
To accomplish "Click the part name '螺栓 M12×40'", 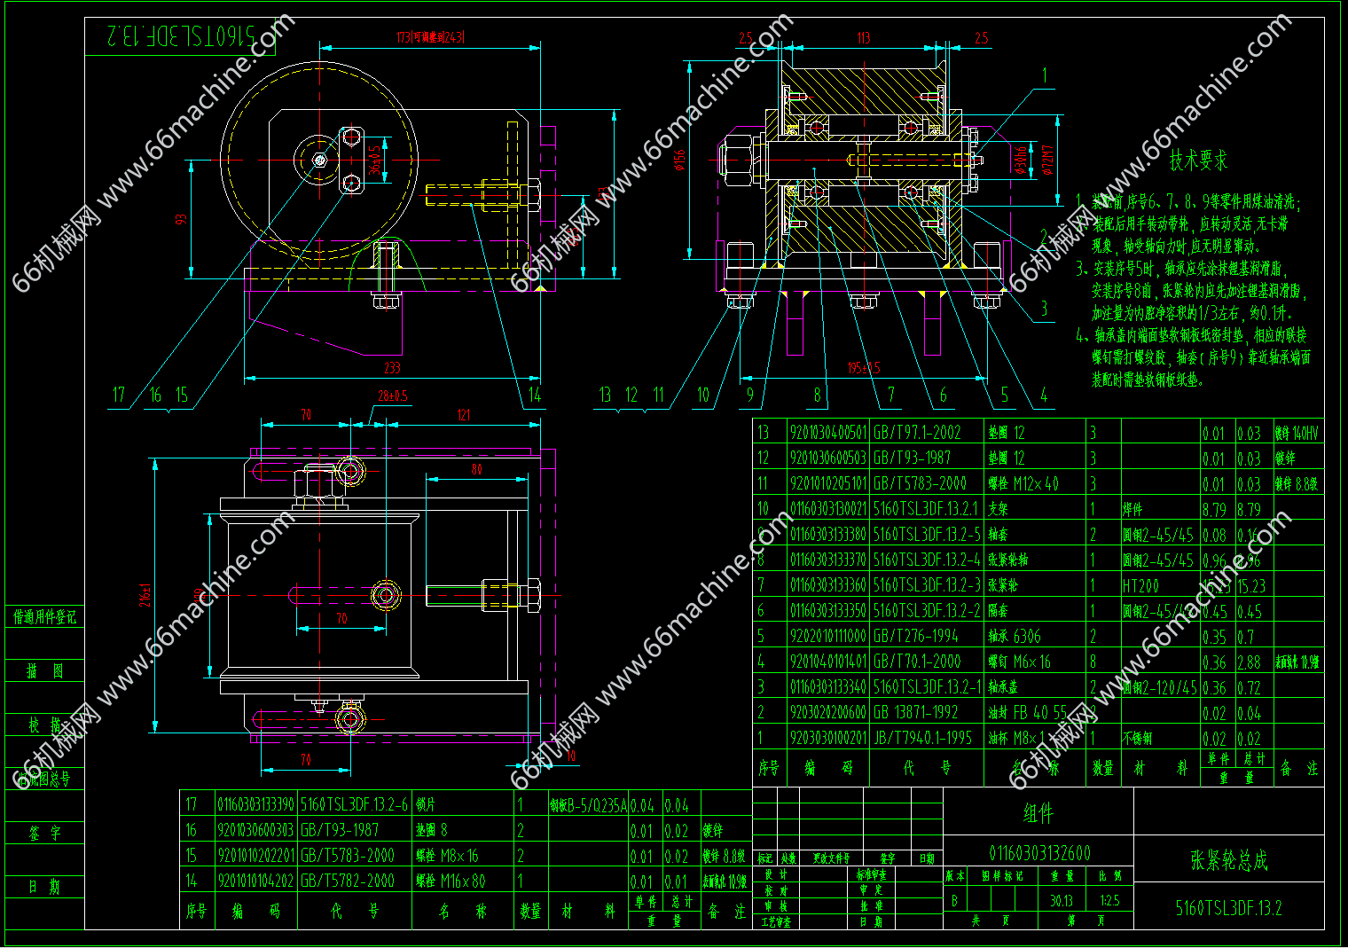I will point(1023,483).
